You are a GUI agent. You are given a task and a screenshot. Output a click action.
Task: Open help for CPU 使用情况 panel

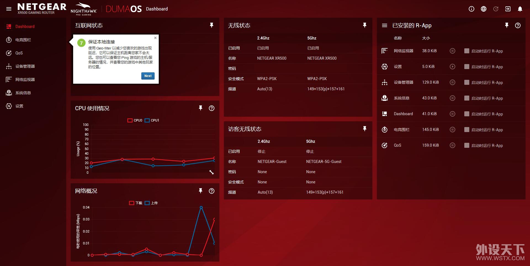(x=212, y=108)
